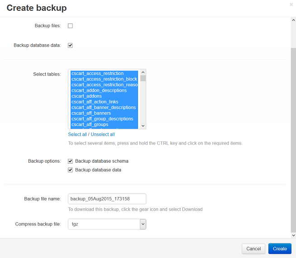Click table list scroll up arrow
The height and width of the screenshot is (258, 296).
[x=143, y=72]
